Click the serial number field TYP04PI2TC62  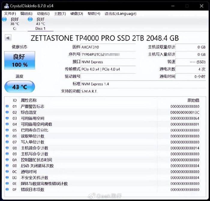pos(108,55)
